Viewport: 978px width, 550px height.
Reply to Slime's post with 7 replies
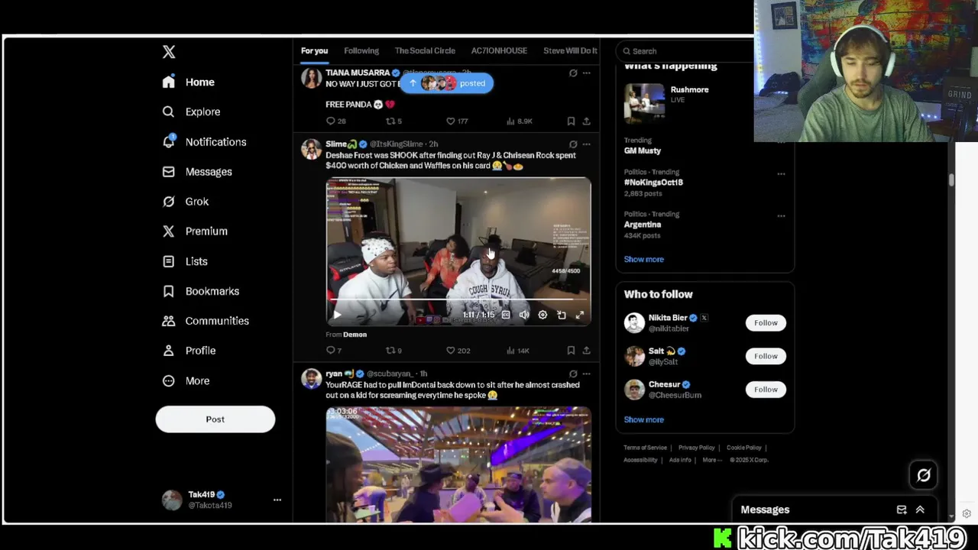click(334, 351)
